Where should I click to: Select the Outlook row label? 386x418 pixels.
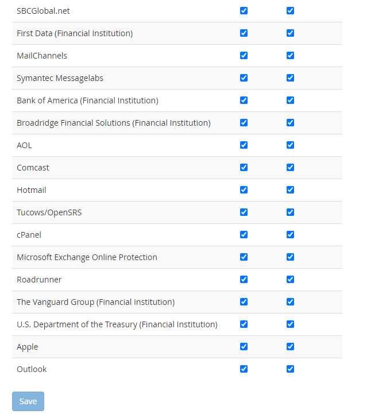tap(32, 369)
